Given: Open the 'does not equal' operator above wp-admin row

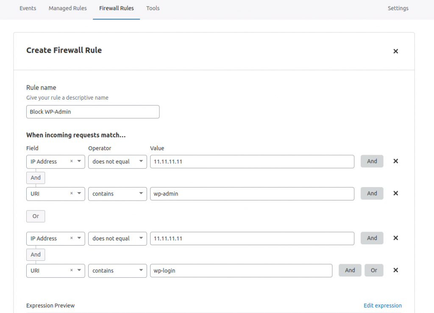Looking at the screenshot, I should click(x=117, y=162).
